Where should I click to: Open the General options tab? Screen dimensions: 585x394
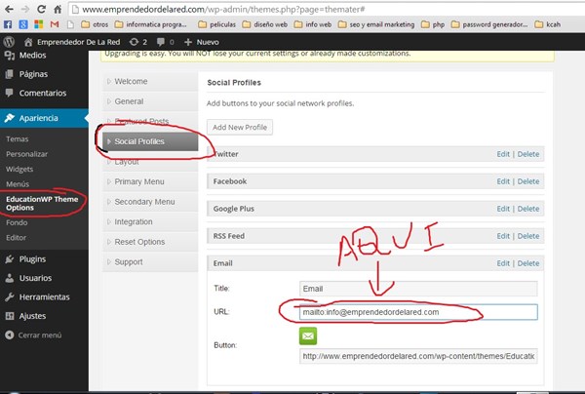click(x=150, y=101)
